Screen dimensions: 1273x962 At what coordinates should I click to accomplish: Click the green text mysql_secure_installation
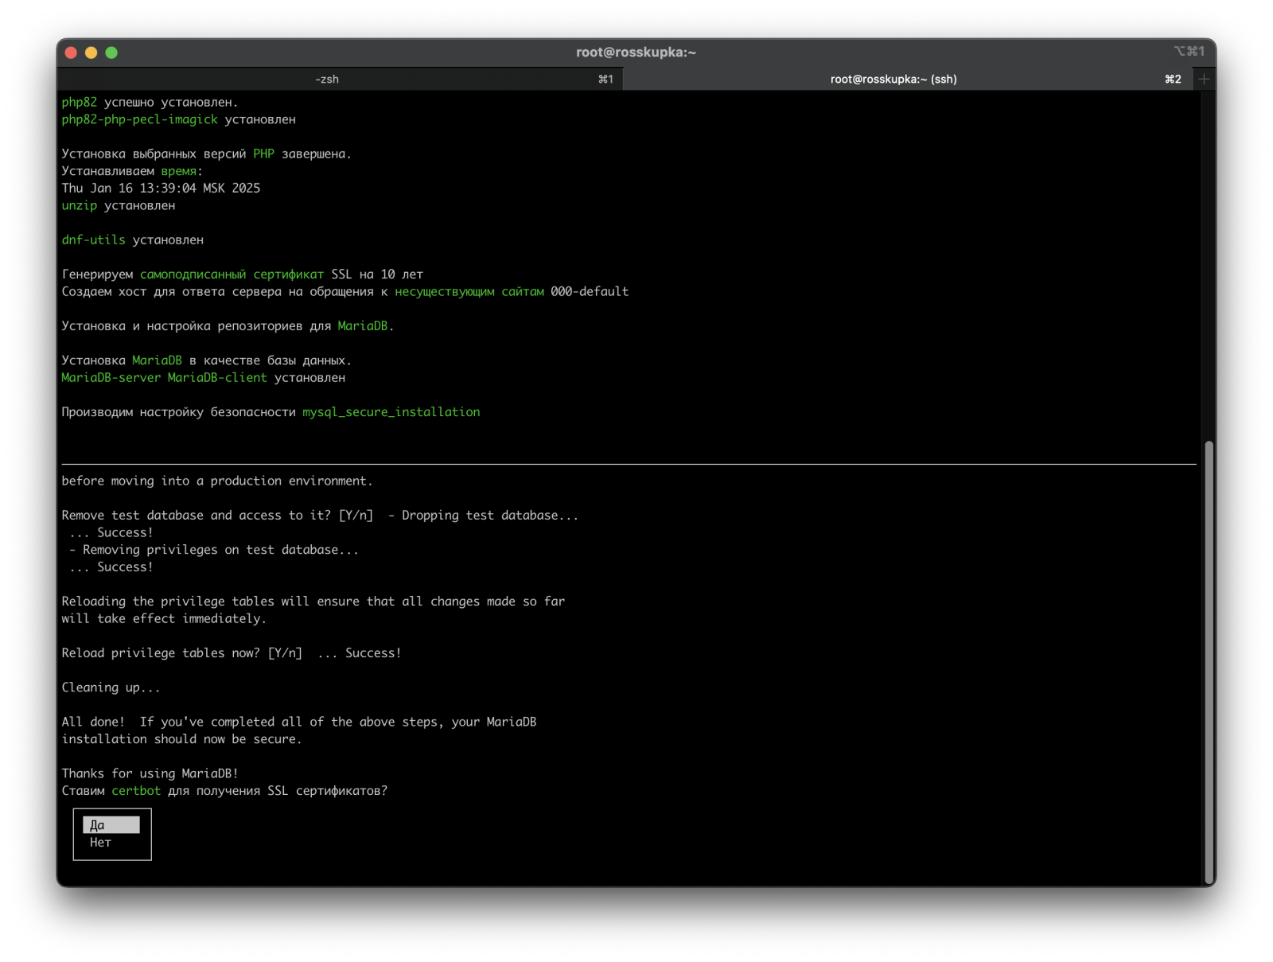[391, 412]
